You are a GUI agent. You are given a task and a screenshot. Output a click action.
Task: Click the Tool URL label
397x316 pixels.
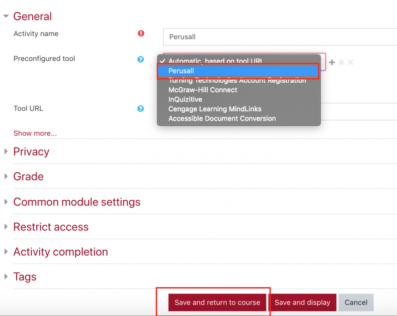(28, 108)
